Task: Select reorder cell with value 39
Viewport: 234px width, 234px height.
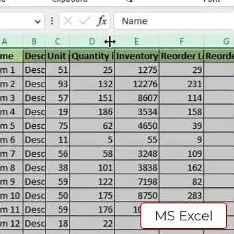Action: 181,125
